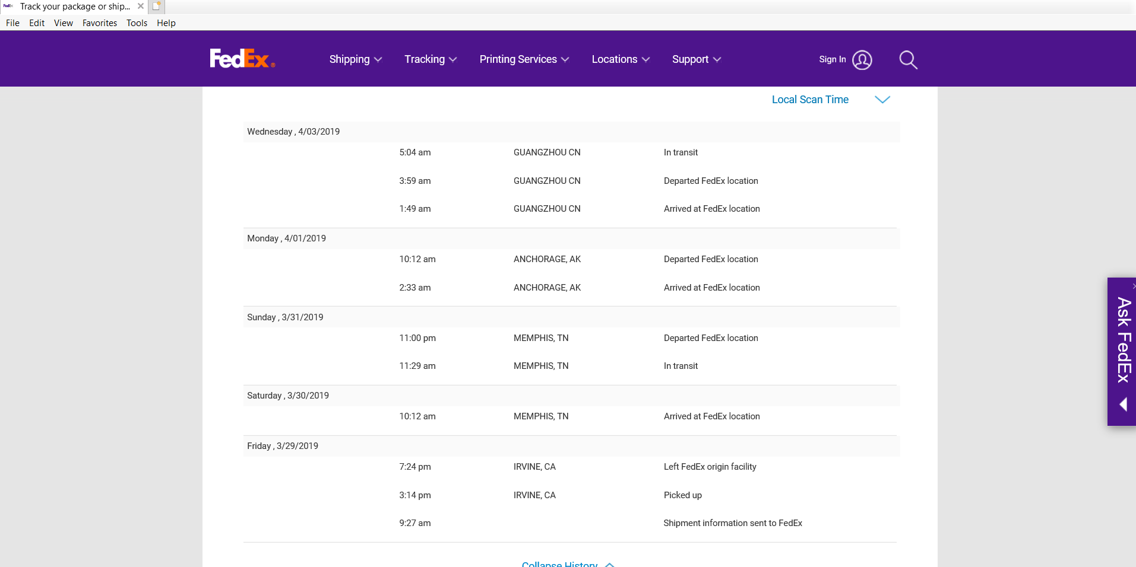The width and height of the screenshot is (1136, 567).
Task: Open the Favorites menu
Action: (x=100, y=23)
